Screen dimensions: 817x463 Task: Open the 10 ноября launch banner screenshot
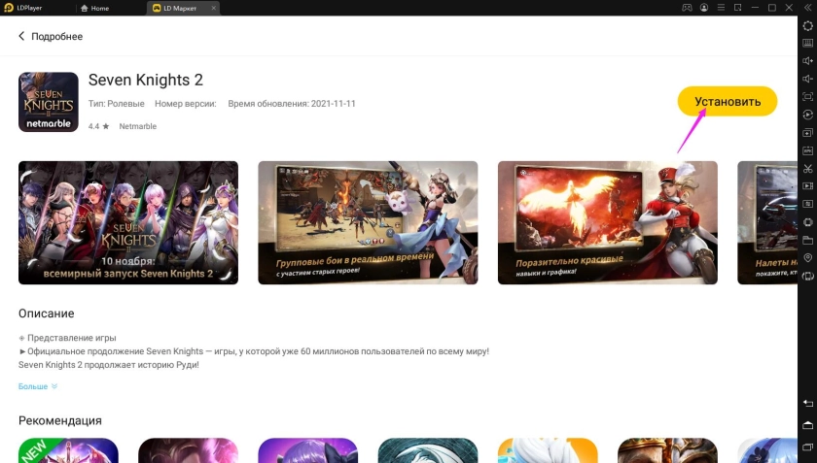coord(128,222)
